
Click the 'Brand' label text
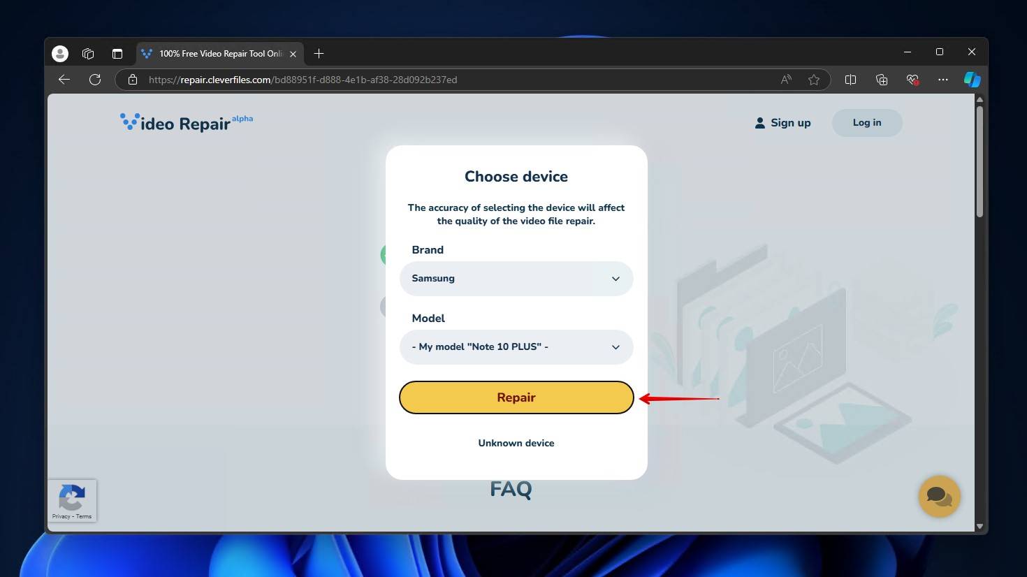pos(428,250)
